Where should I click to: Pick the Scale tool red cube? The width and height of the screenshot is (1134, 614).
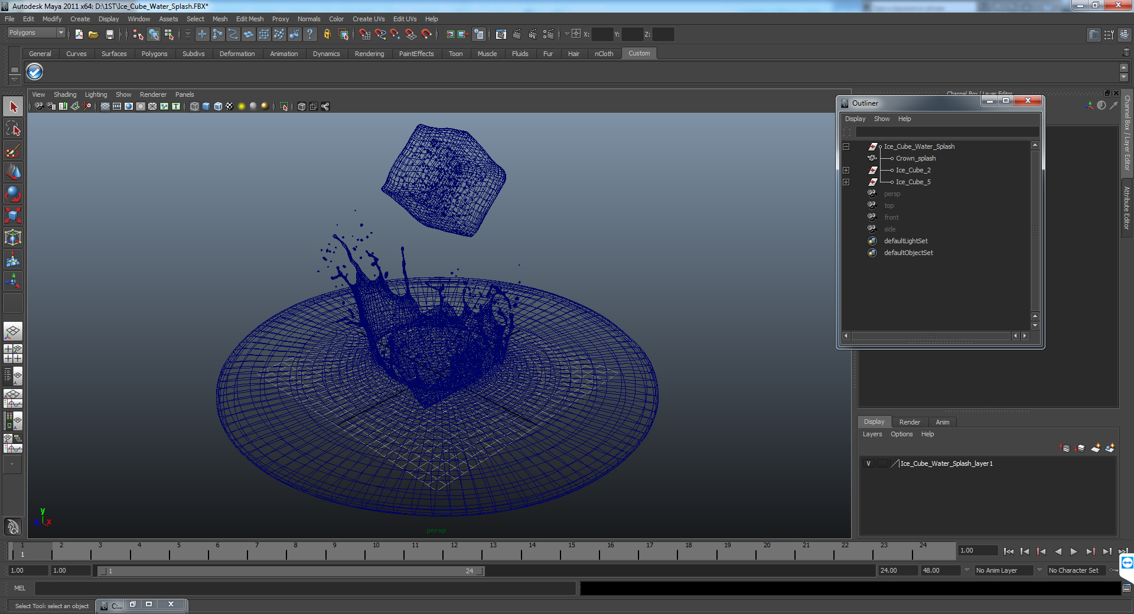point(13,215)
